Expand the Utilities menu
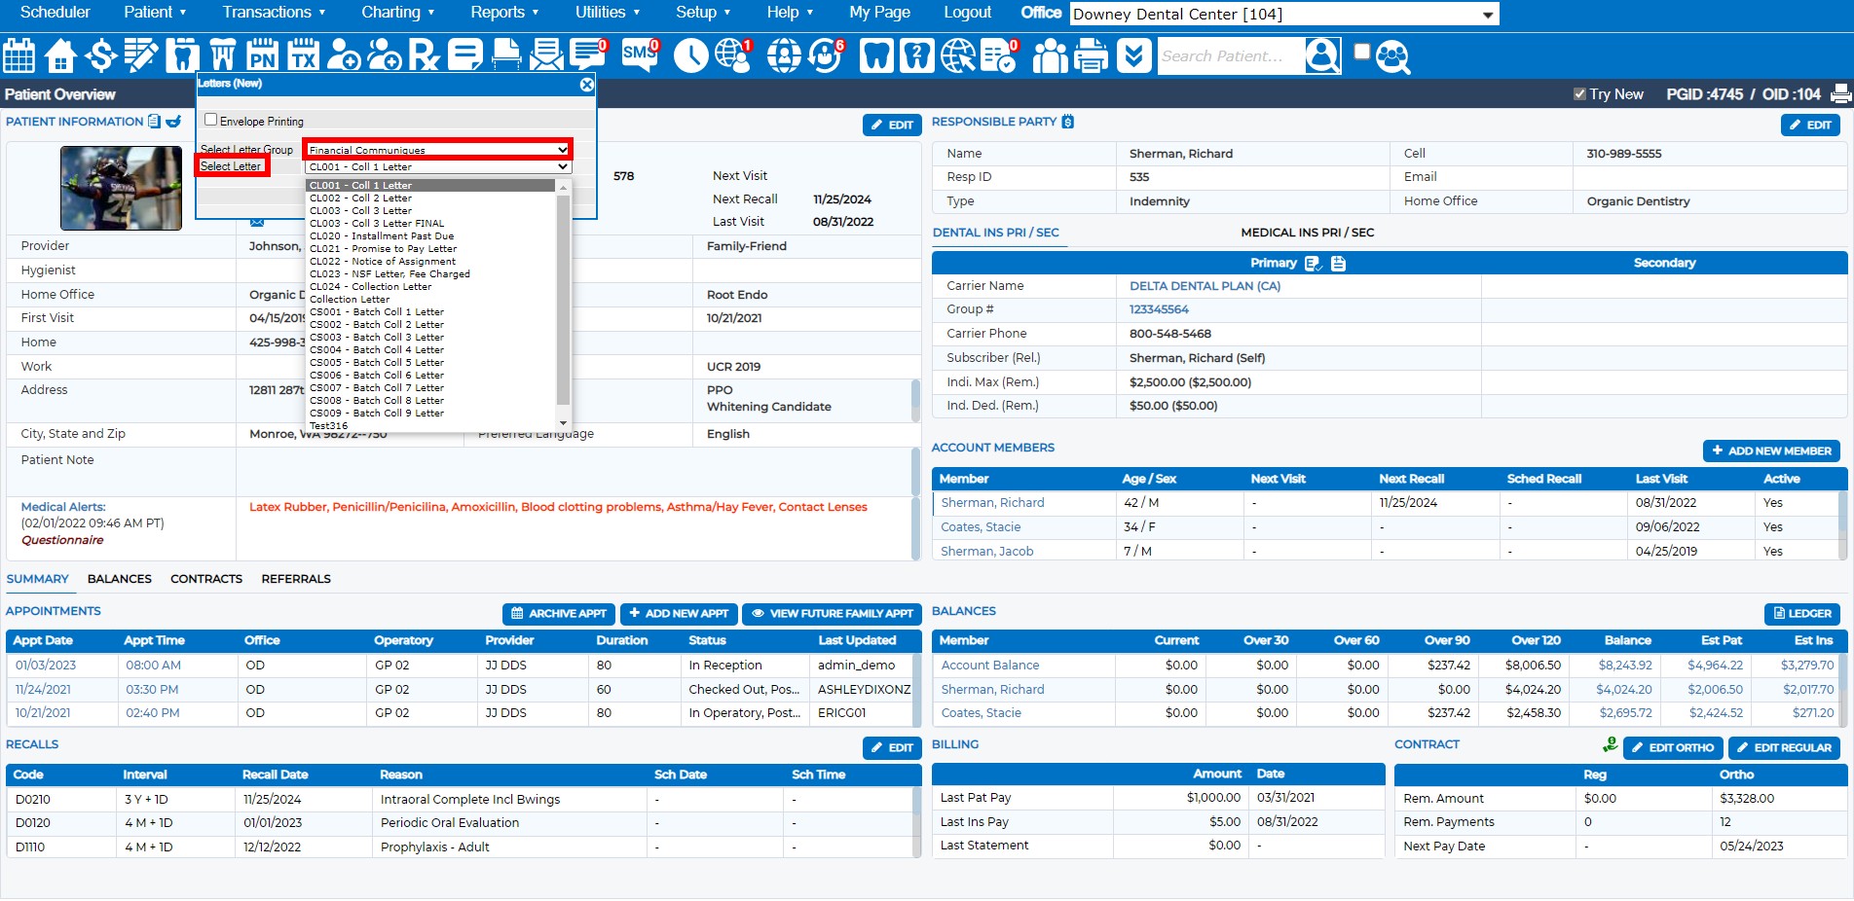Viewport: 1854px width, 901px height. tap(608, 12)
